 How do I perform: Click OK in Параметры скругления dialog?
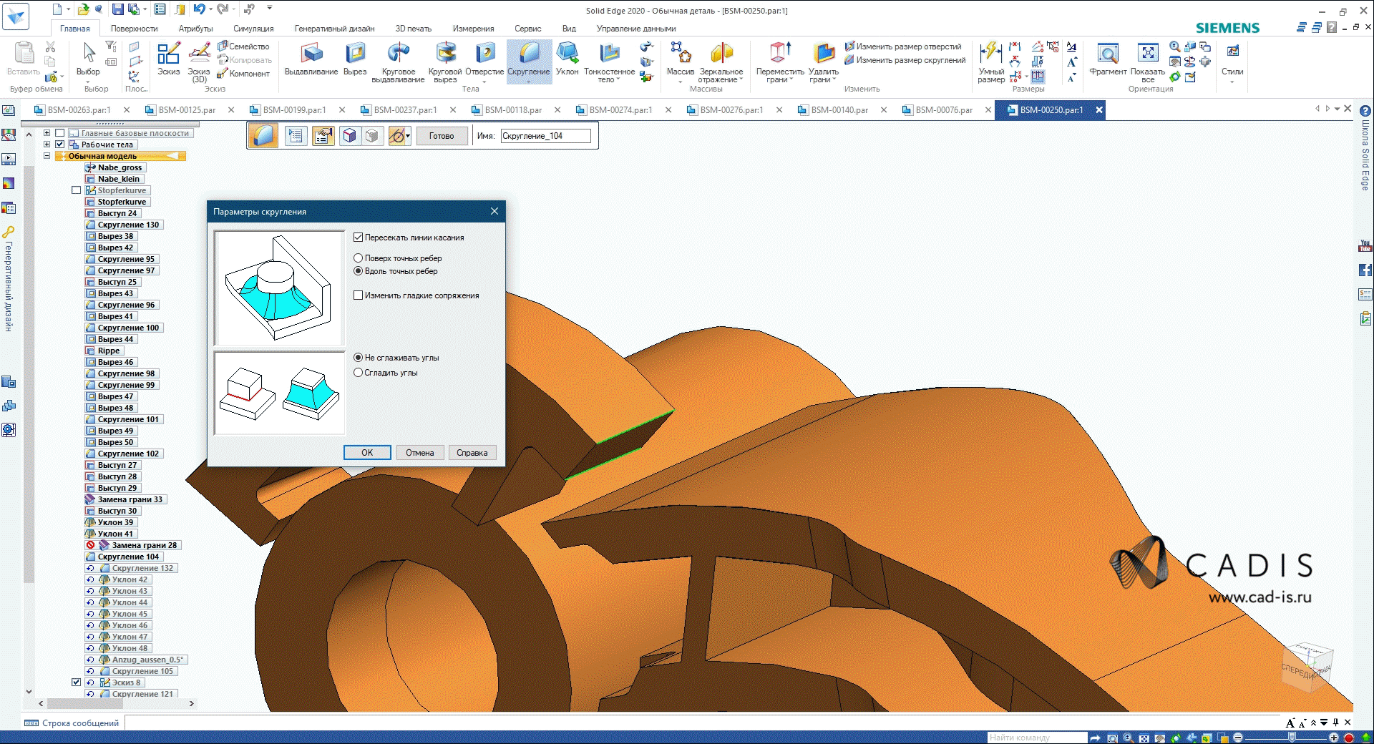(x=366, y=452)
